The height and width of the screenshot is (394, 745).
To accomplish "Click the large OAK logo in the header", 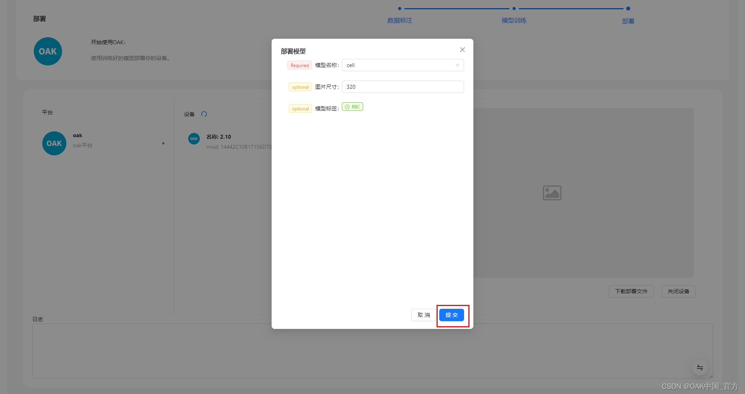I will (48, 51).
